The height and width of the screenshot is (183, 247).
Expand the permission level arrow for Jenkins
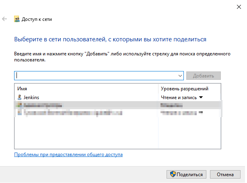201,97
